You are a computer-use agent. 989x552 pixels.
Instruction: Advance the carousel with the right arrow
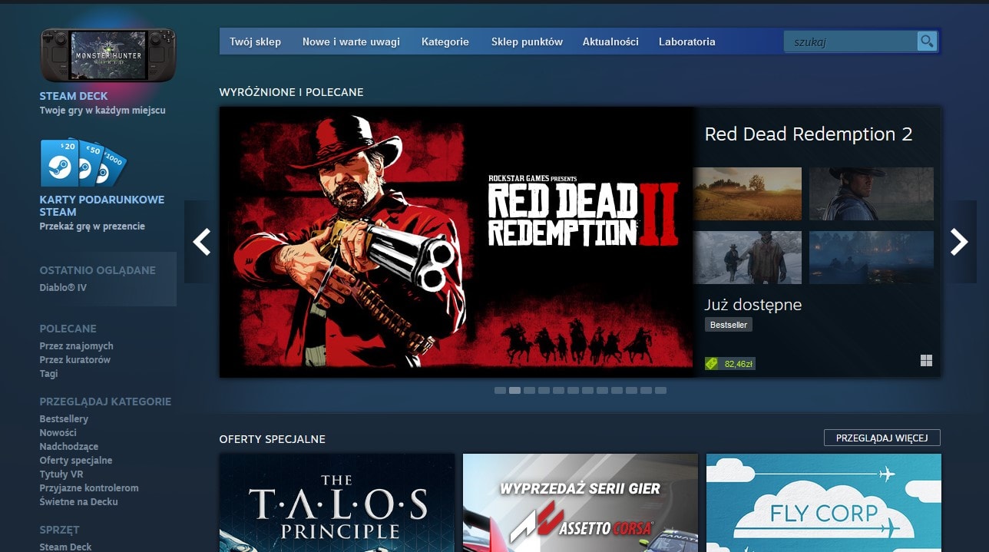[959, 242]
